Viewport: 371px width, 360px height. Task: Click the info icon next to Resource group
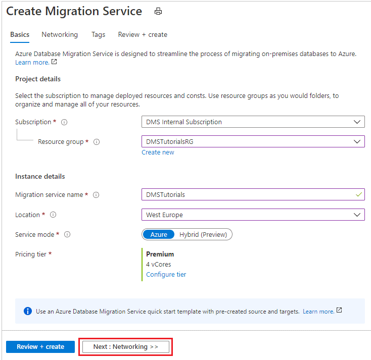point(97,142)
